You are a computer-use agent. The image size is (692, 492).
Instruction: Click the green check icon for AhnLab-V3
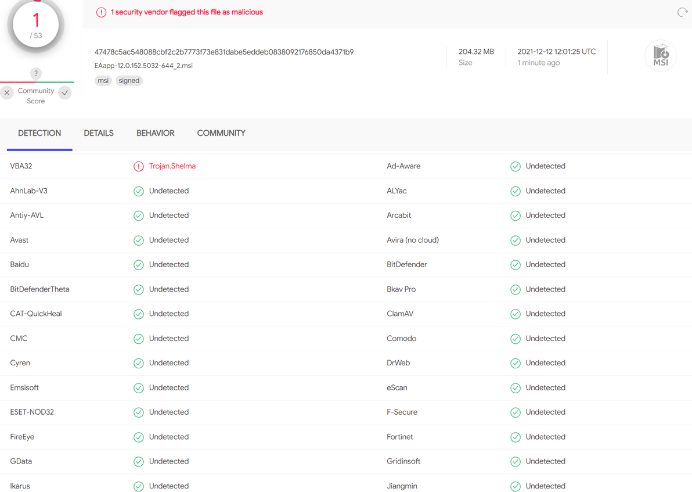139,191
